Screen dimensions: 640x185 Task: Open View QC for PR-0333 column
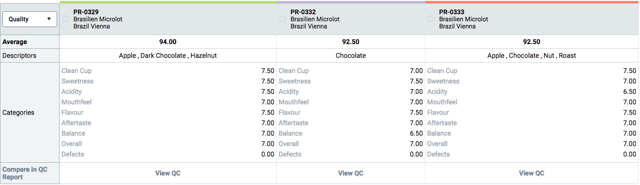(532, 173)
